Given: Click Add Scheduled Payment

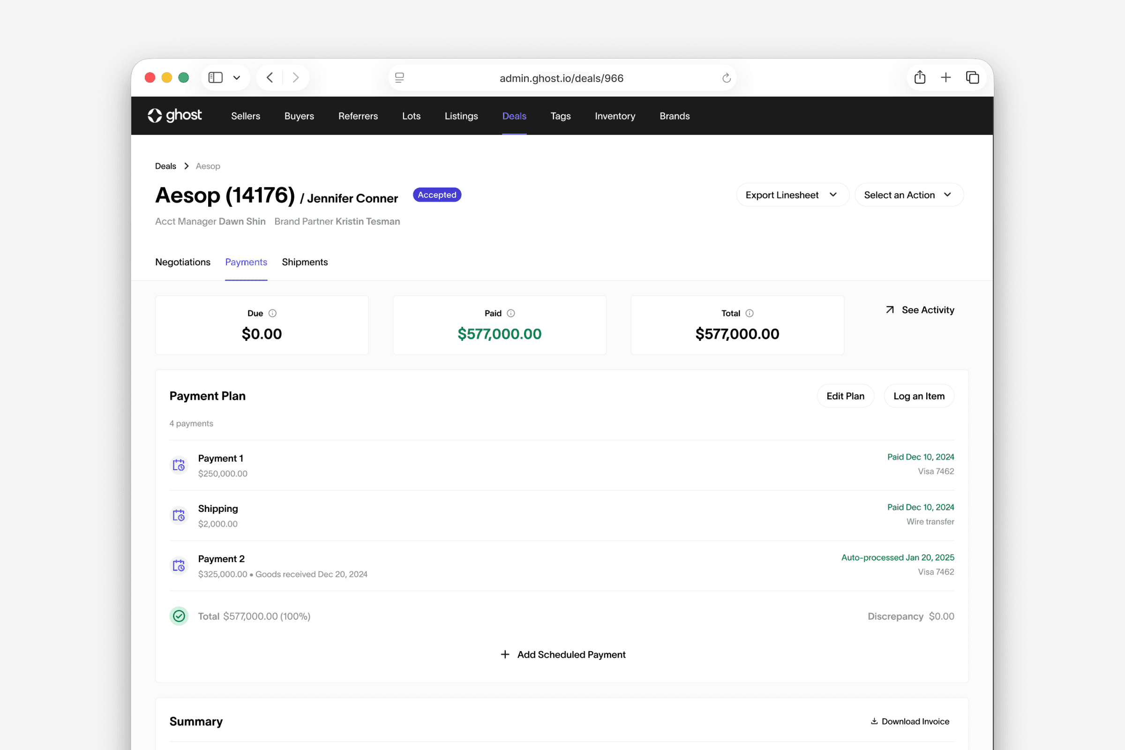Looking at the screenshot, I should (x=562, y=654).
